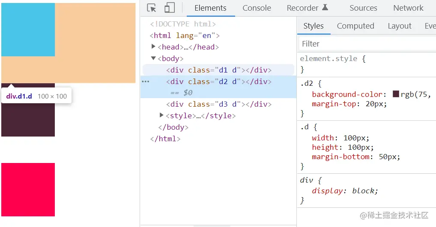Click the closing html tag row
The width and height of the screenshot is (436, 227).
[165, 139]
